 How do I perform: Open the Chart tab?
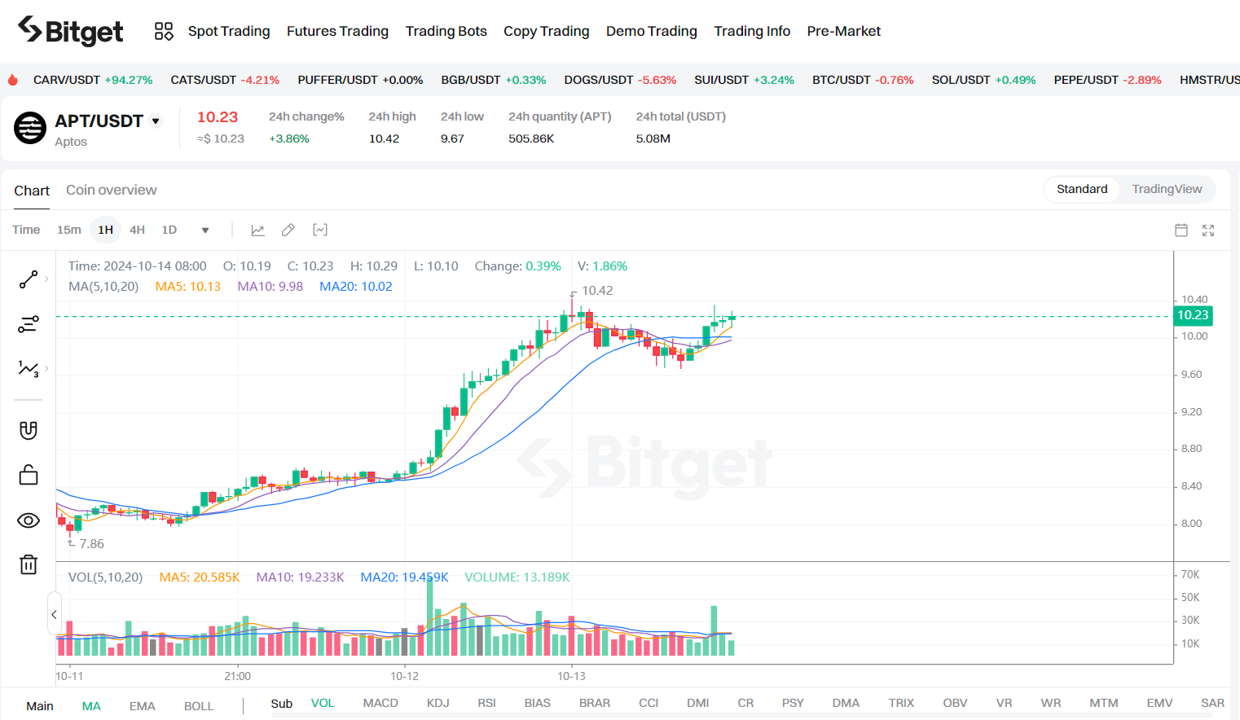[x=32, y=191]
